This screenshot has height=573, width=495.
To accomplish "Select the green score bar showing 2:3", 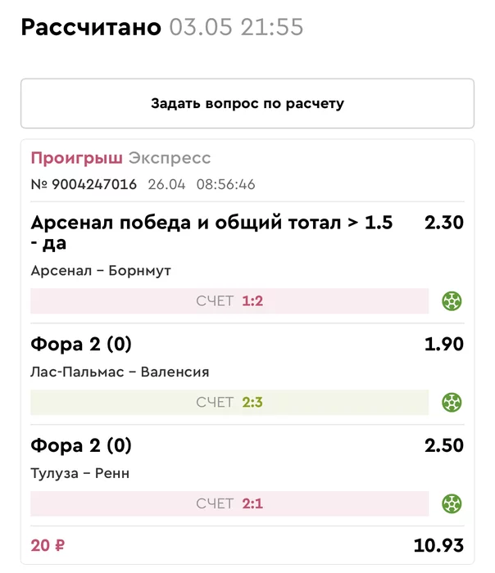I will click(229, 403).
